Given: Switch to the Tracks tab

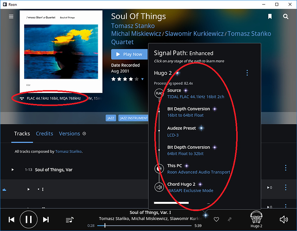Looking at the screenshot, I should [x=22, y=134].
